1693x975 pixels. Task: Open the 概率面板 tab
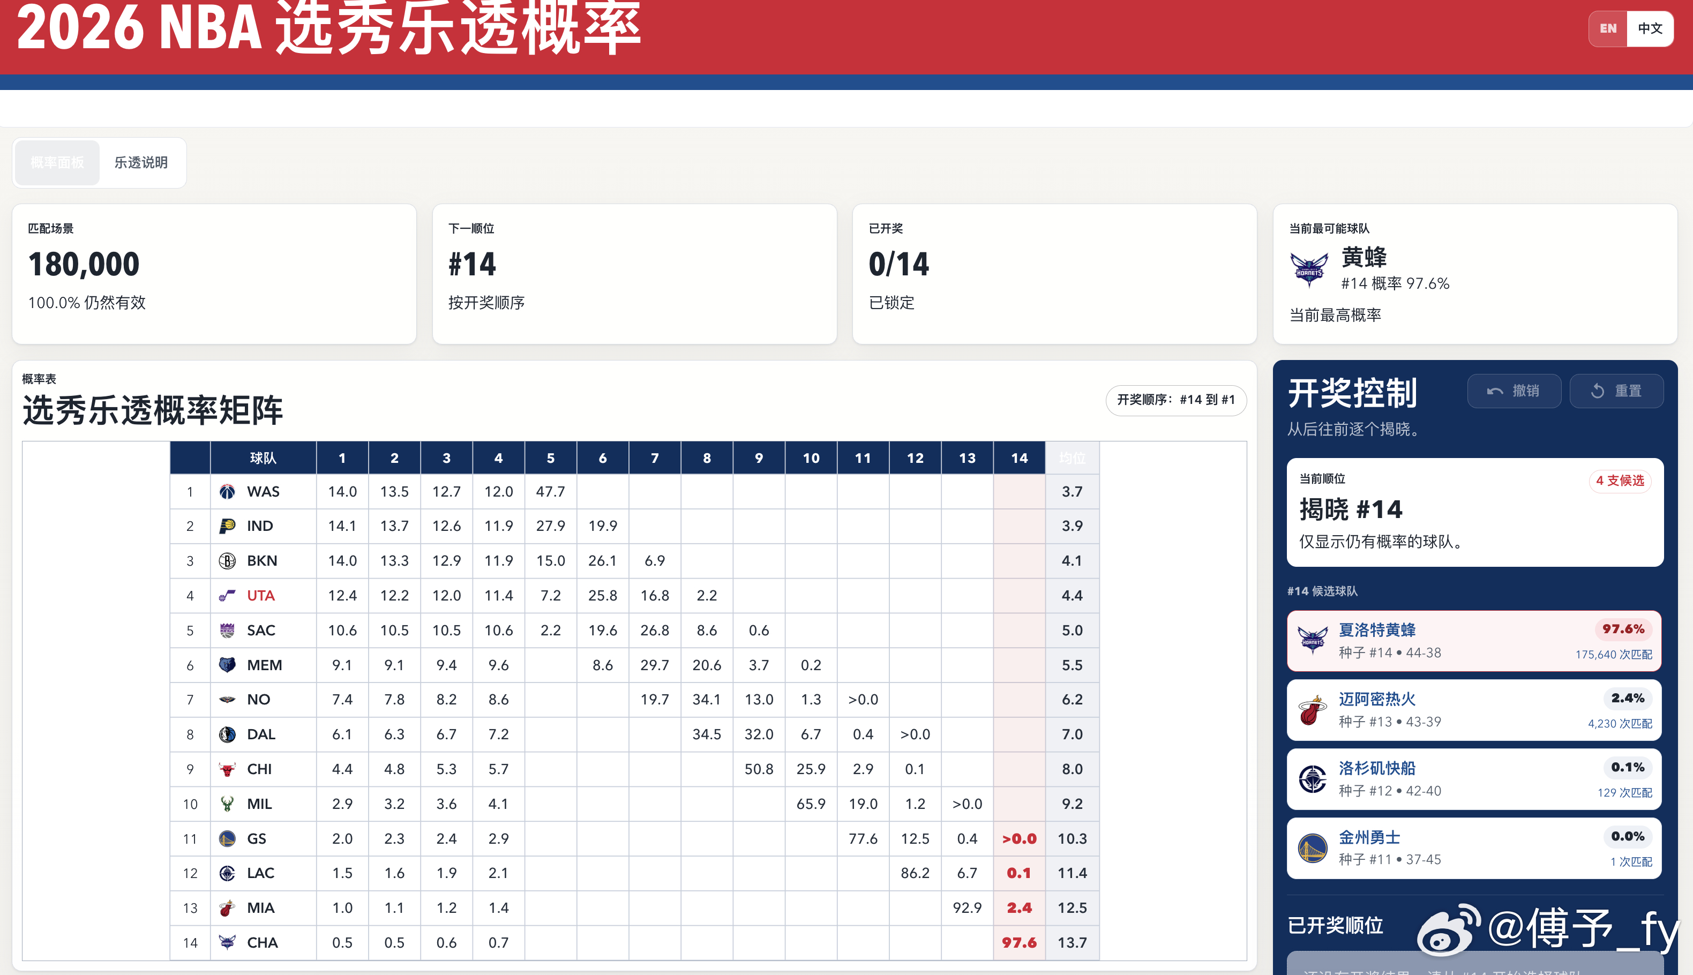pyautogui.click(x=57, y=163)
